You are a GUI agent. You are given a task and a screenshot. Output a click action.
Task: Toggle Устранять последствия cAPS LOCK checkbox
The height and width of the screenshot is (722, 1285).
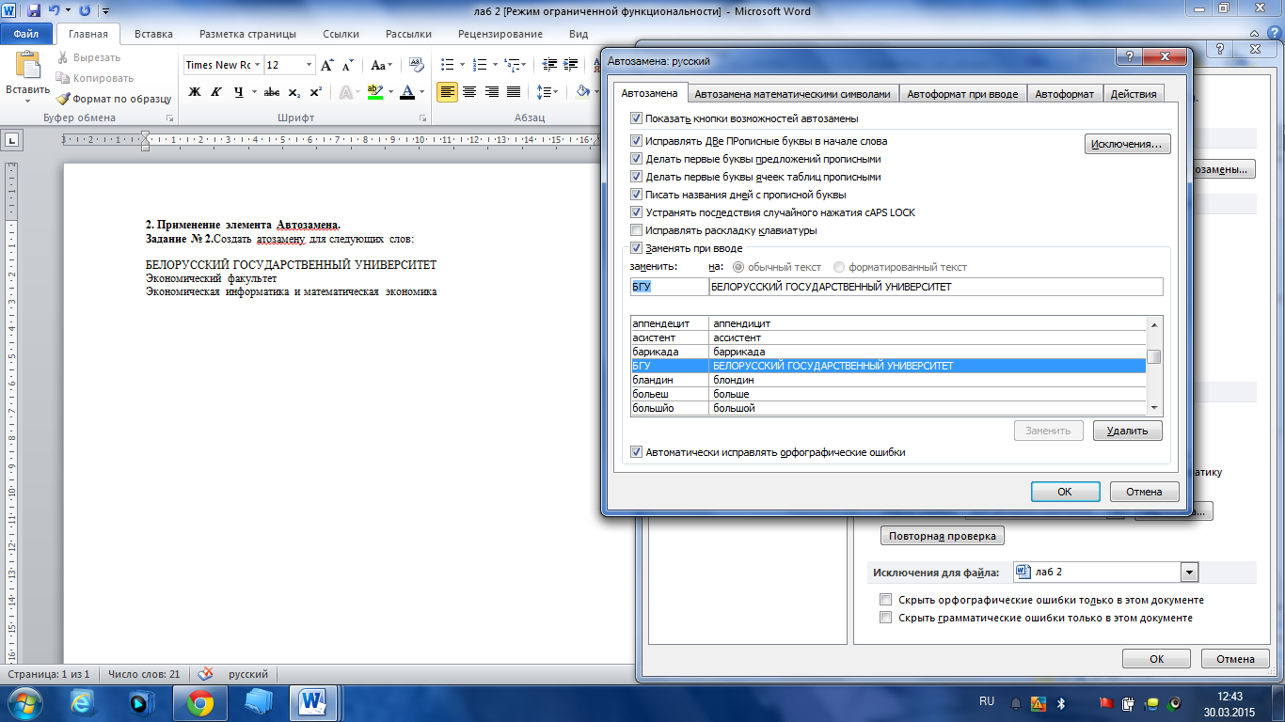[x=637, y=212]
